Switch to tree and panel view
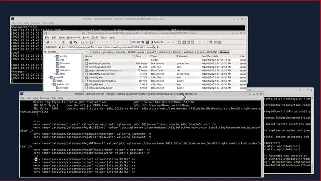The image size is (321, 181). [x=184, y=42]
